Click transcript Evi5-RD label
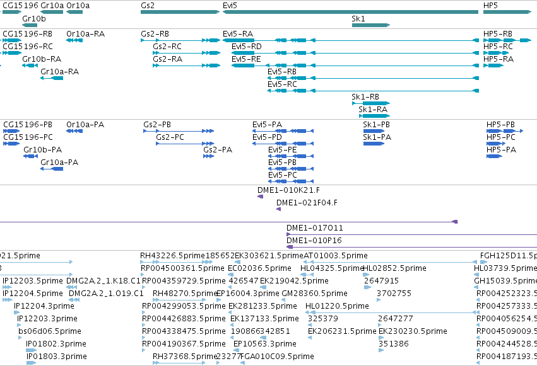Screen dimensions: 537x366 click(247, 47)
